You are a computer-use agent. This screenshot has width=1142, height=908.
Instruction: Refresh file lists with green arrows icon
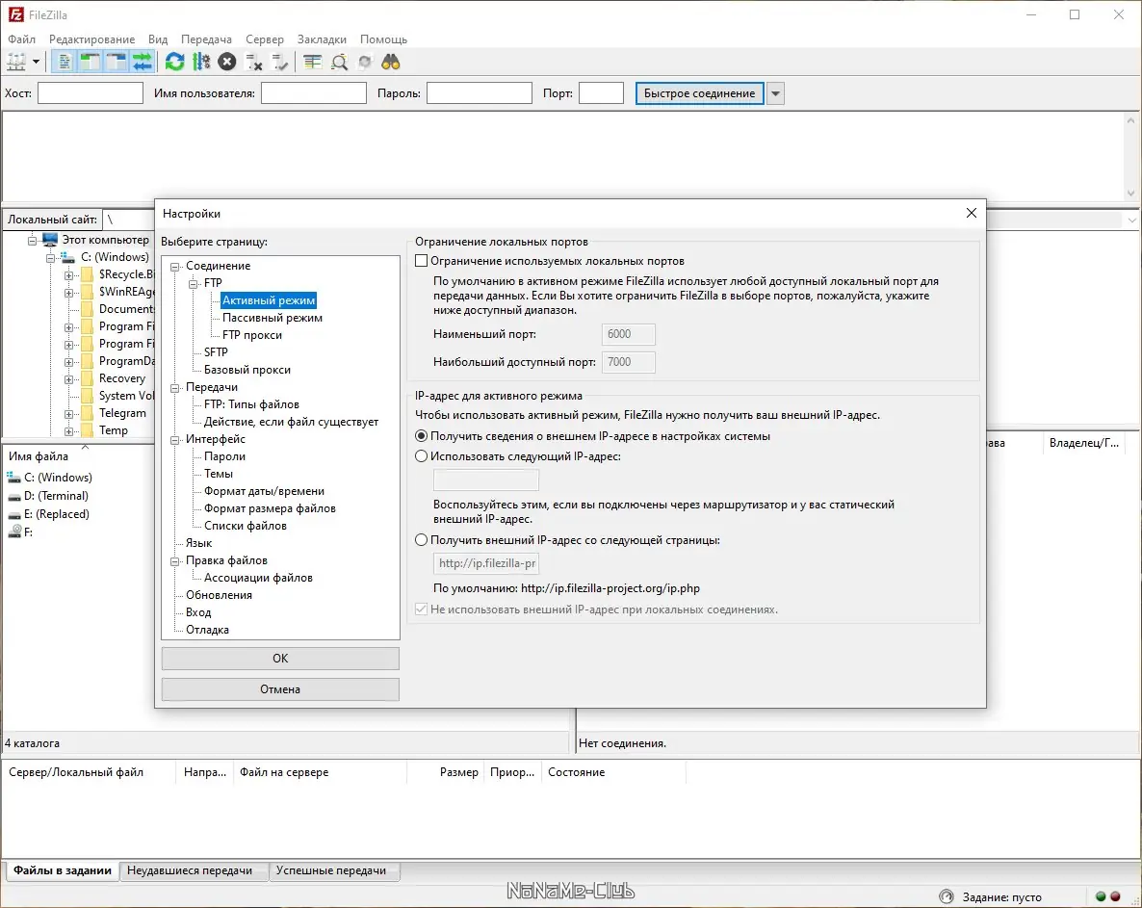pos(175,62)
